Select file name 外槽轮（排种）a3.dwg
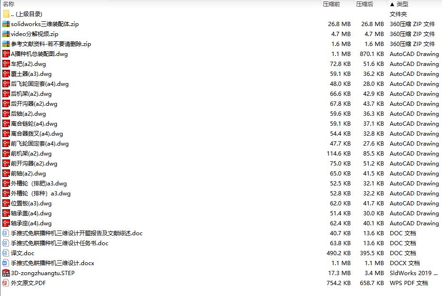442x296 pixels. click(x=41, y=193)
